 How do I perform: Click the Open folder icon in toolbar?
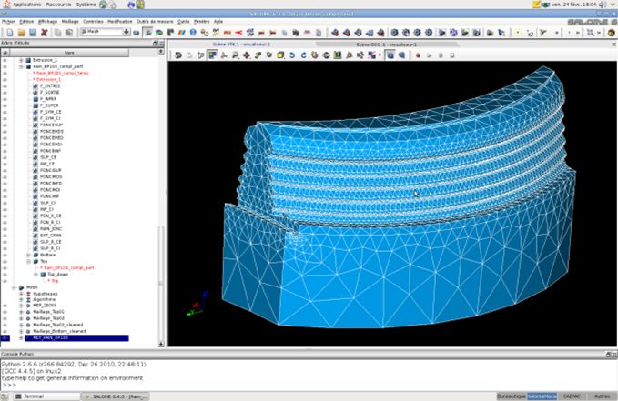click(x=21, y=33)
